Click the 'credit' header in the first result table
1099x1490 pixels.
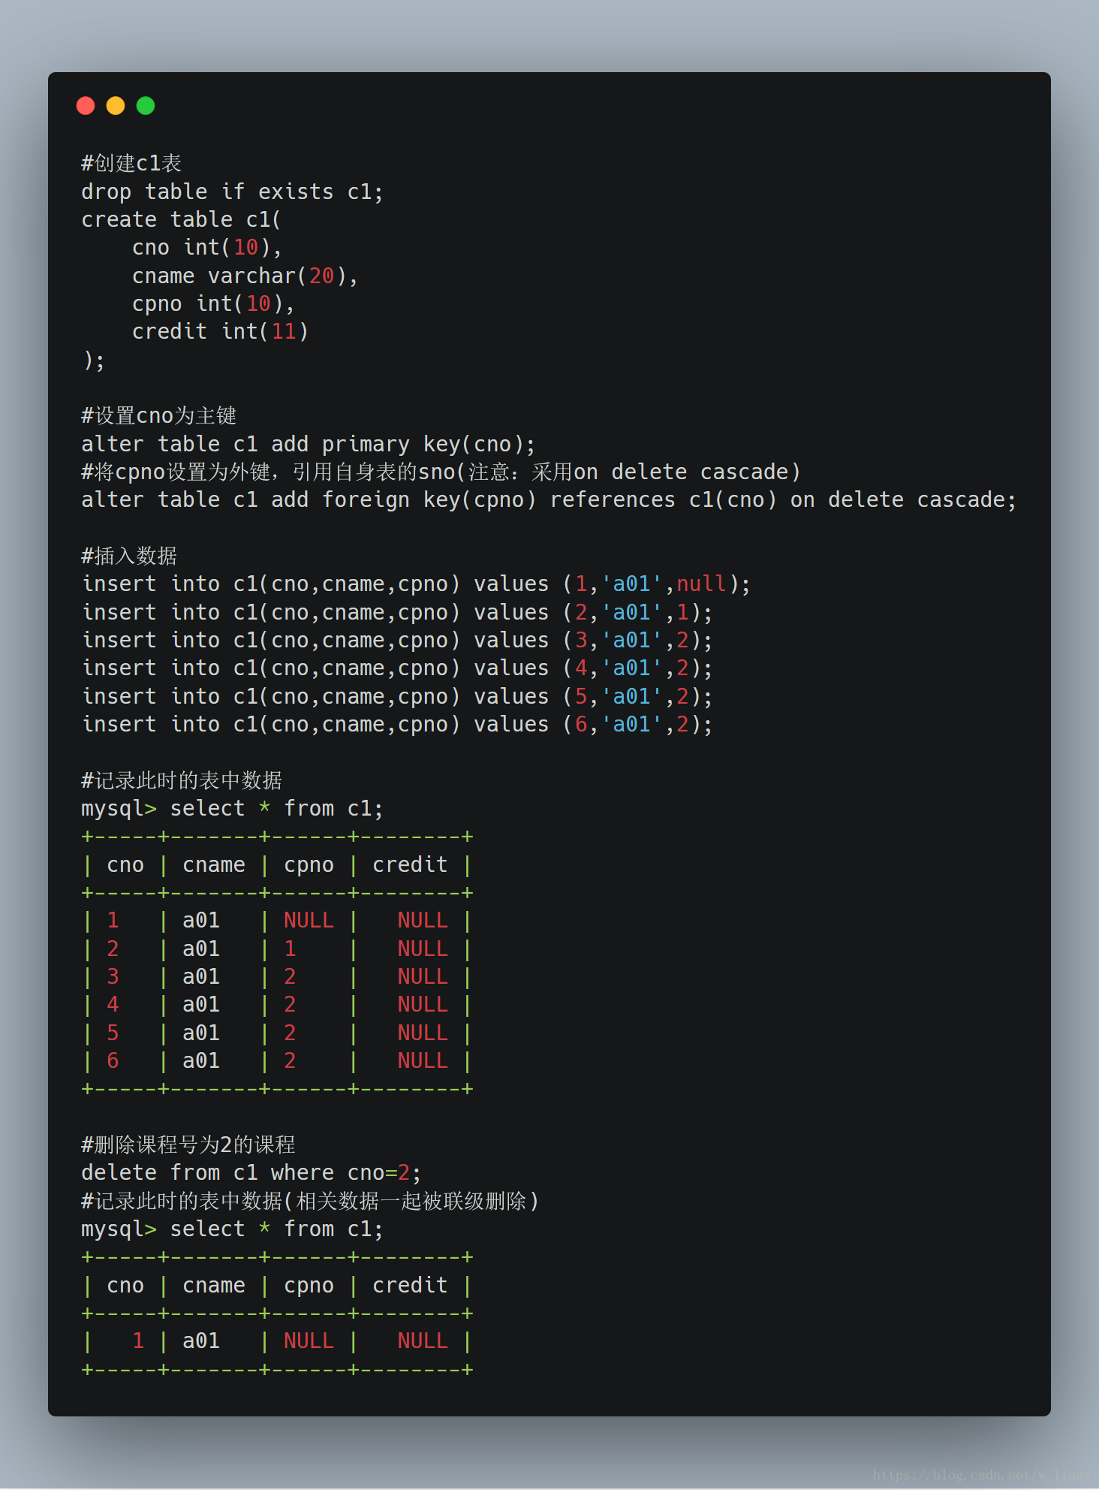[x=410, y=864]
